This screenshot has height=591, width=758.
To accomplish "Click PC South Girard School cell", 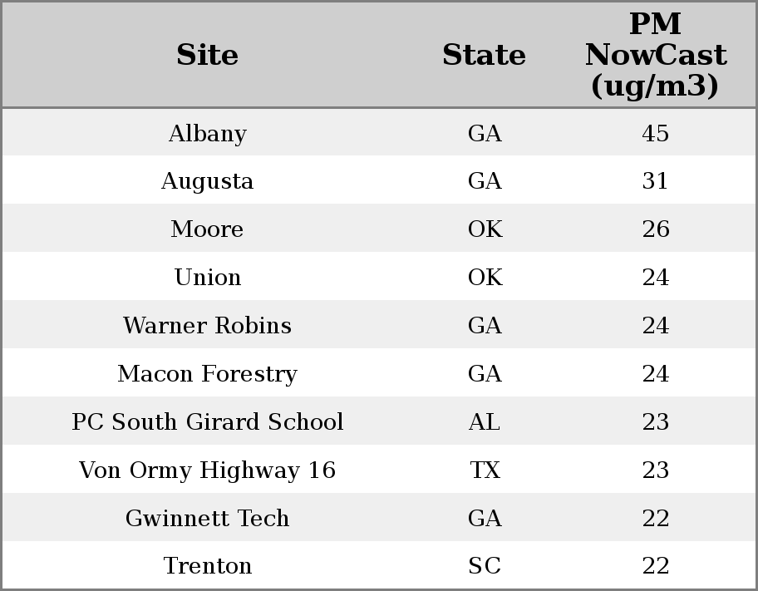I will coord(207,422).
